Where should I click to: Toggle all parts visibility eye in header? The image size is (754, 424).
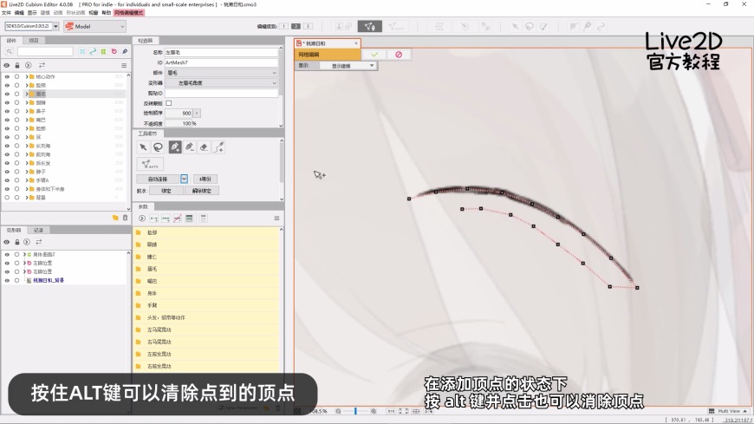coord(7,65)
